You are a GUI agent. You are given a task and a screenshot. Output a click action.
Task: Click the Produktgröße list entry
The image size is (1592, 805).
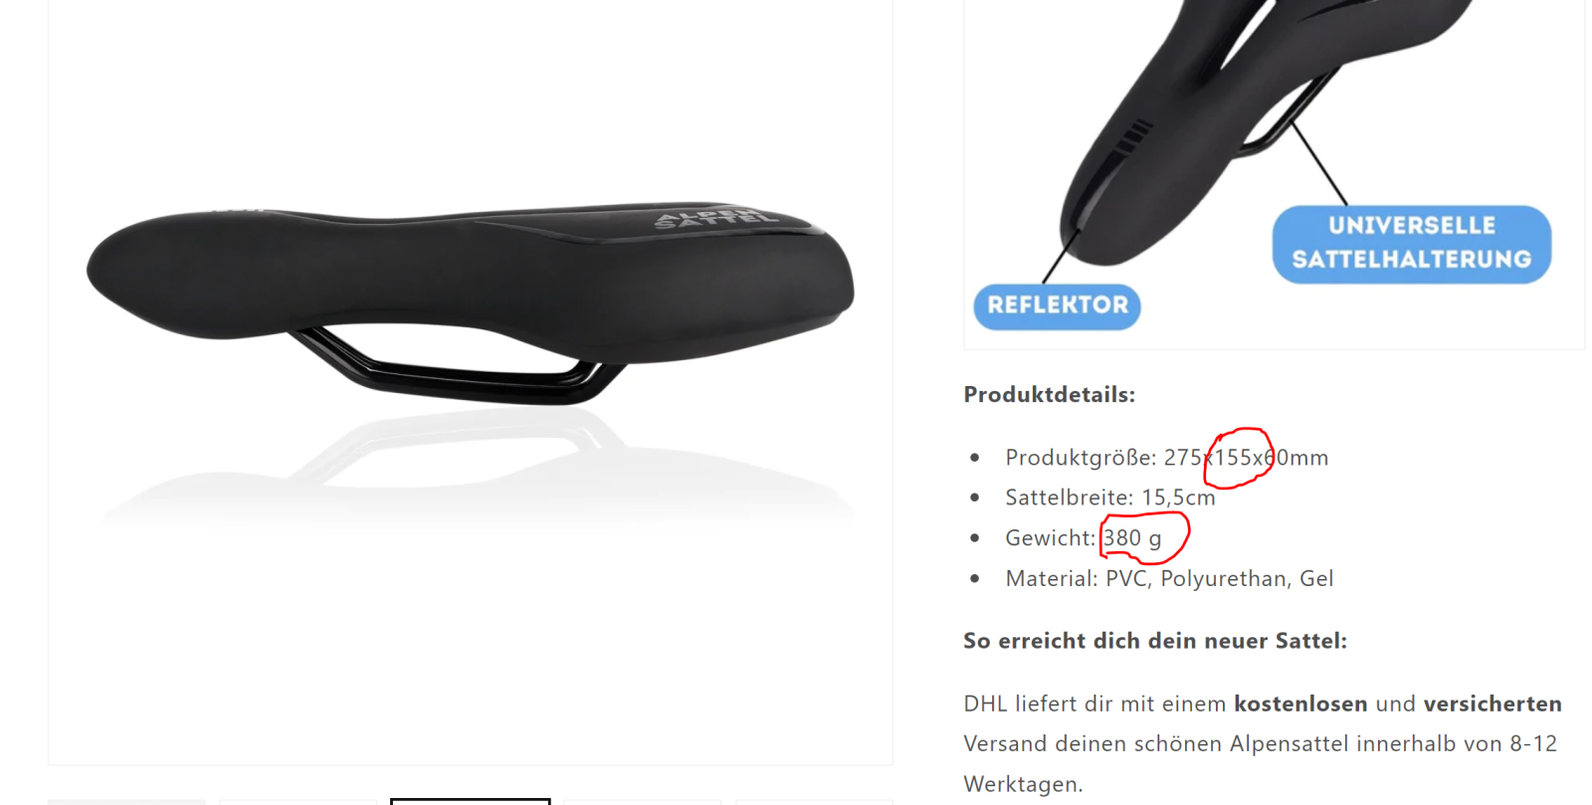click(x=1166, y=458)
